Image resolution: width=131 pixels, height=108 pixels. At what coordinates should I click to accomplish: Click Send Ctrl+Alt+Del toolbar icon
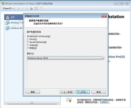click(27, 8)
